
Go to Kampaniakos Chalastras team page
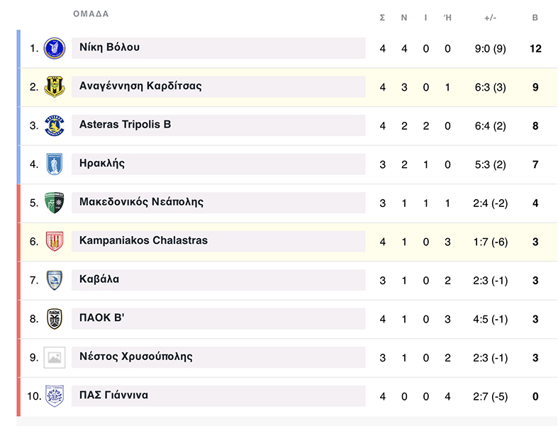click(143, 241)
